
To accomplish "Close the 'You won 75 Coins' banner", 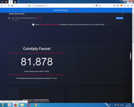I will coord(77,10).
